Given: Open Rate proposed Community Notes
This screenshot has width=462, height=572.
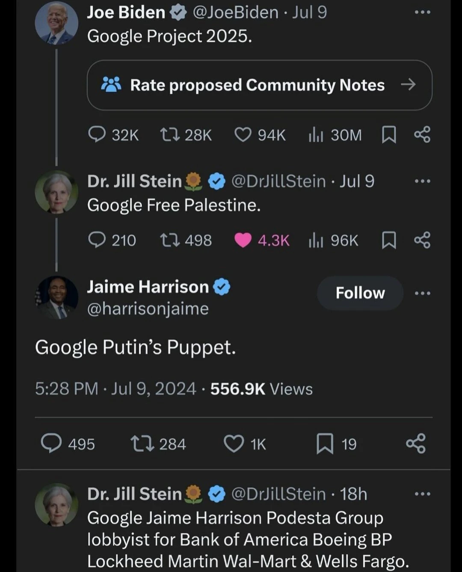Looking at the screenshot, I should pyautogui.click(x=259, y=85).
